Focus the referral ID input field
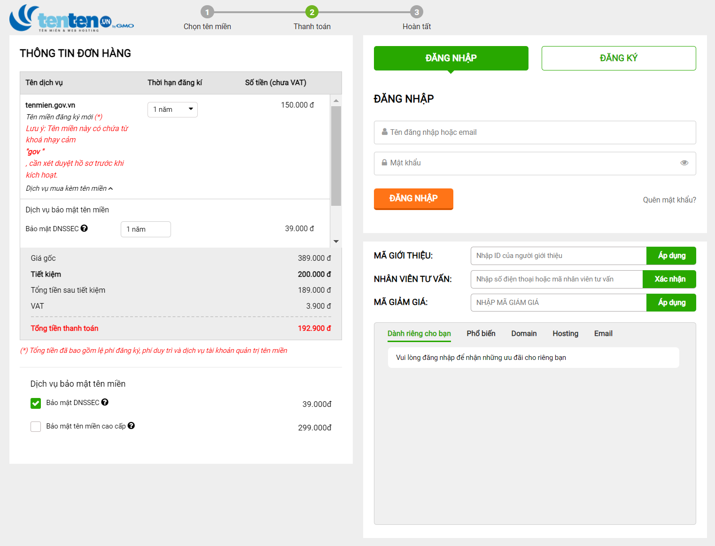This screenshot has width=715, height=546. 559,256
